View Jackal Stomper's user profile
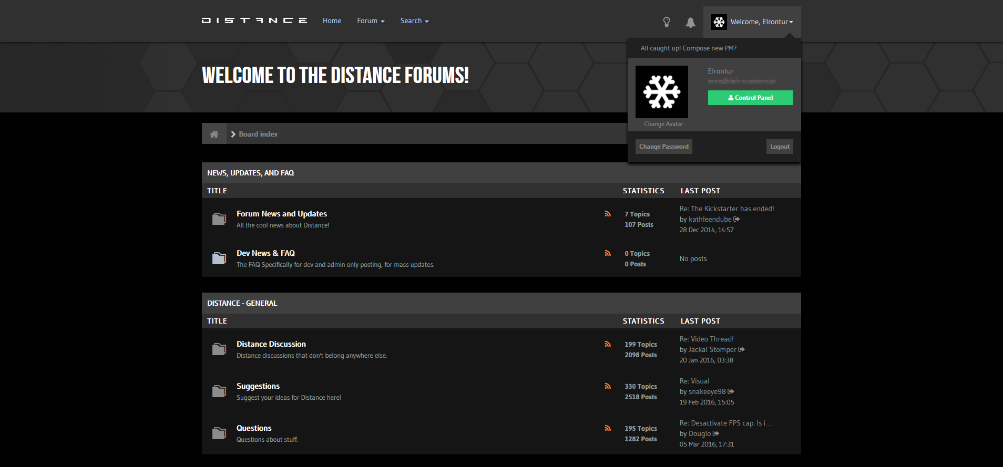This screenshot has width=1003, height=467. 712,349
